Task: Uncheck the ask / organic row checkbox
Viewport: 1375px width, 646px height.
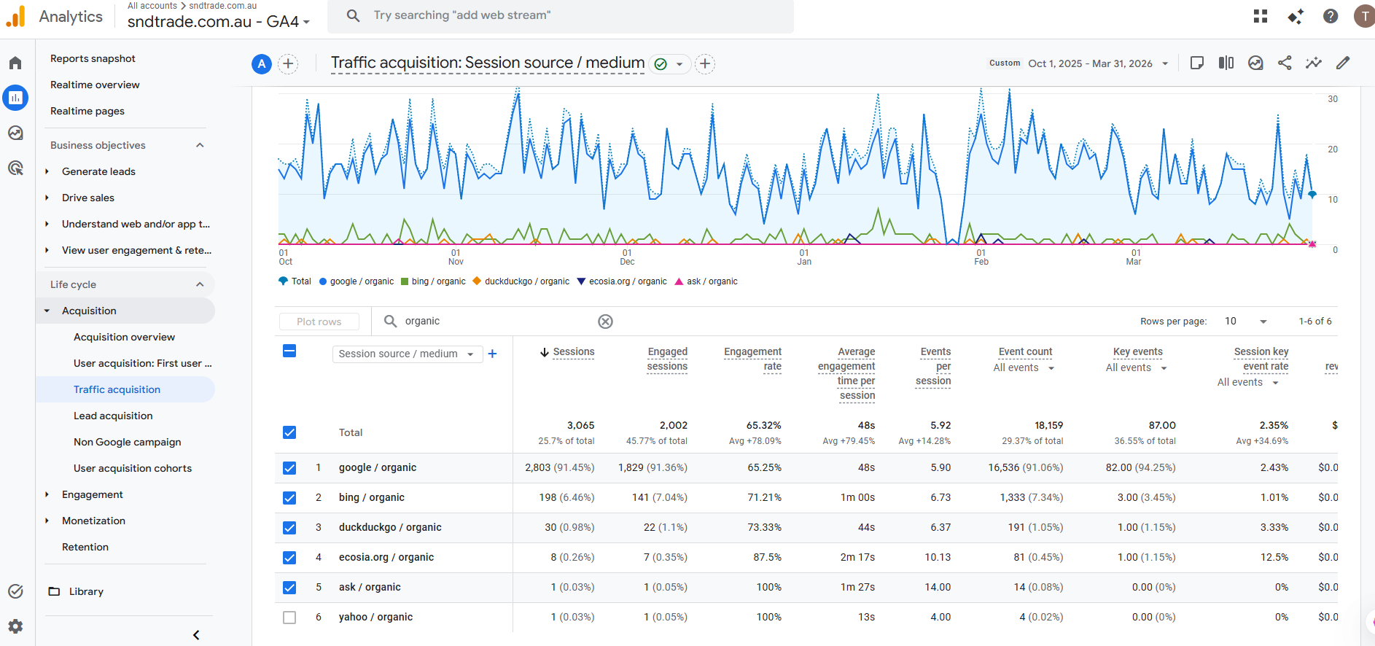Action: point(289,588)
